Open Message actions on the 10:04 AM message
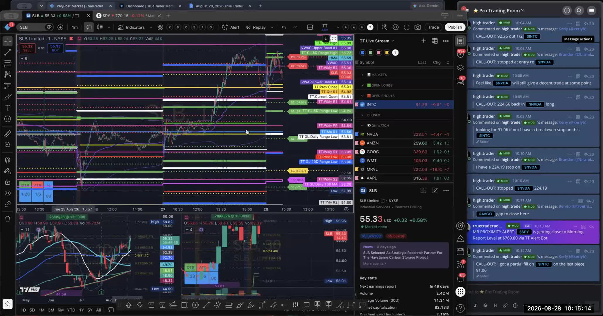This screenshot has width=603, height=316. tap(578, 24)
